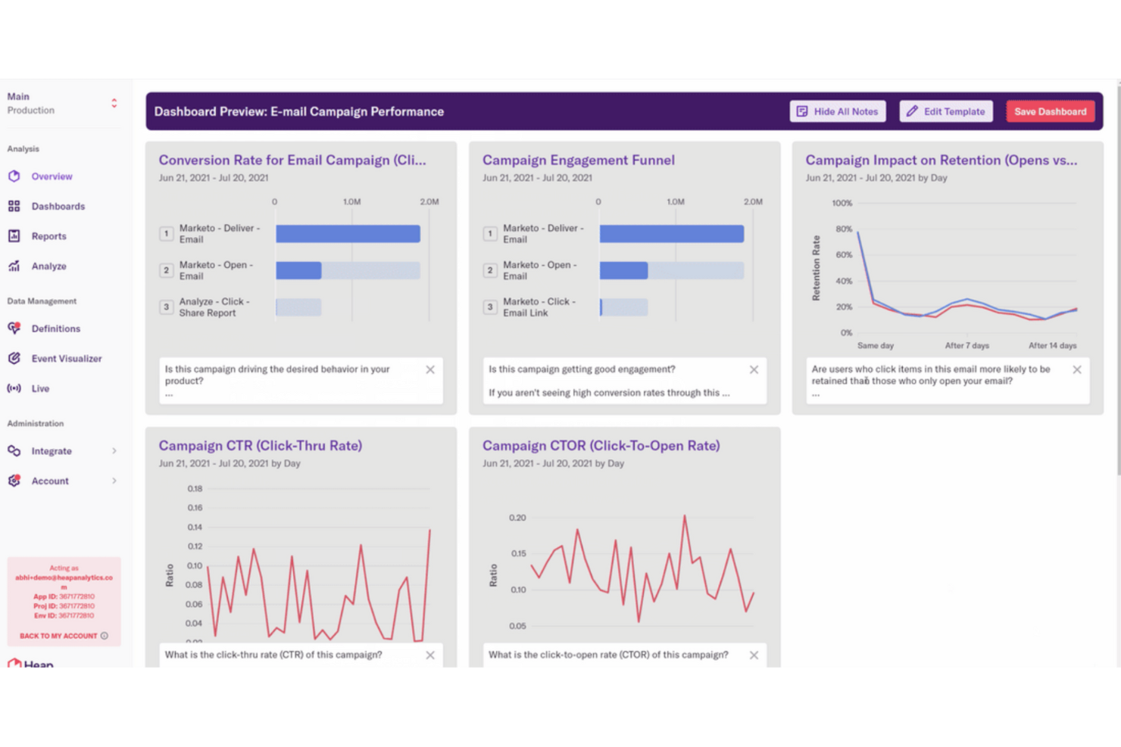
Task: Click the Dashboards grid icon
Action: coord(14,206)
